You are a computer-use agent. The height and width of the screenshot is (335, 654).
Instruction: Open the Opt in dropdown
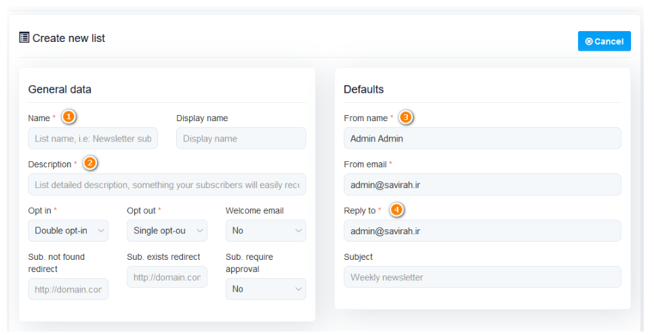[68, 231]
